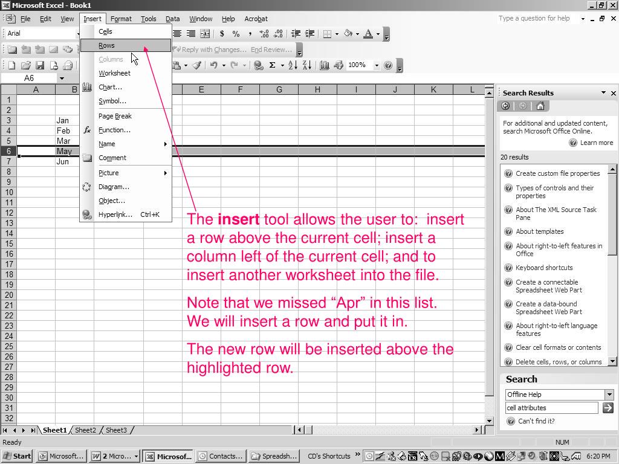This screenshot has width=619, height=464.
Task: Click the Learn more link
Action: [597, 143]
